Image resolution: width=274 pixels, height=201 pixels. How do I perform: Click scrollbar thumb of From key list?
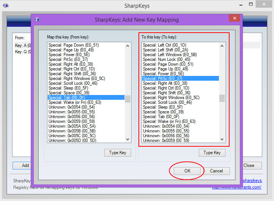[127, 99]
